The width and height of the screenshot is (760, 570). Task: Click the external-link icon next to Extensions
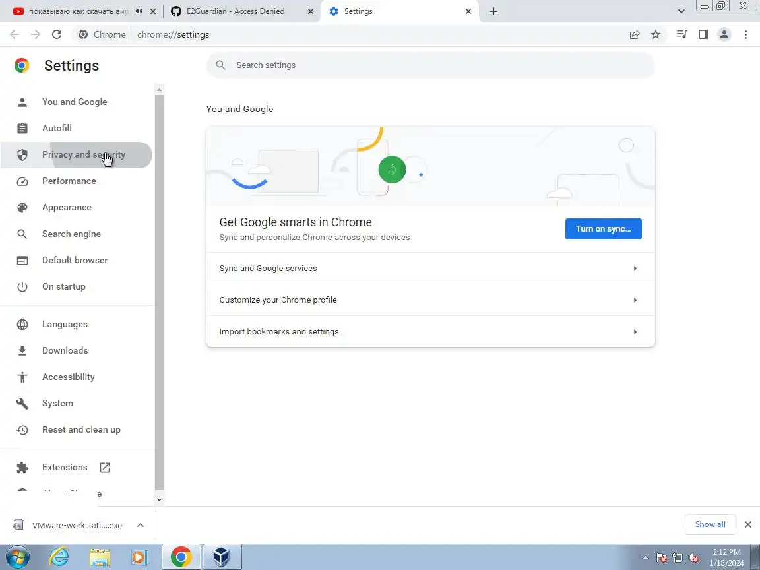tap(105, 467)
